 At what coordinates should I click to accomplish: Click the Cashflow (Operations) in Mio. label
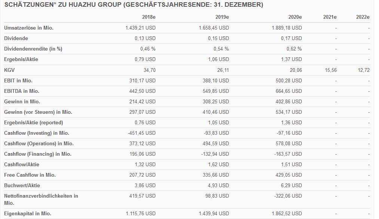point(39,143)
